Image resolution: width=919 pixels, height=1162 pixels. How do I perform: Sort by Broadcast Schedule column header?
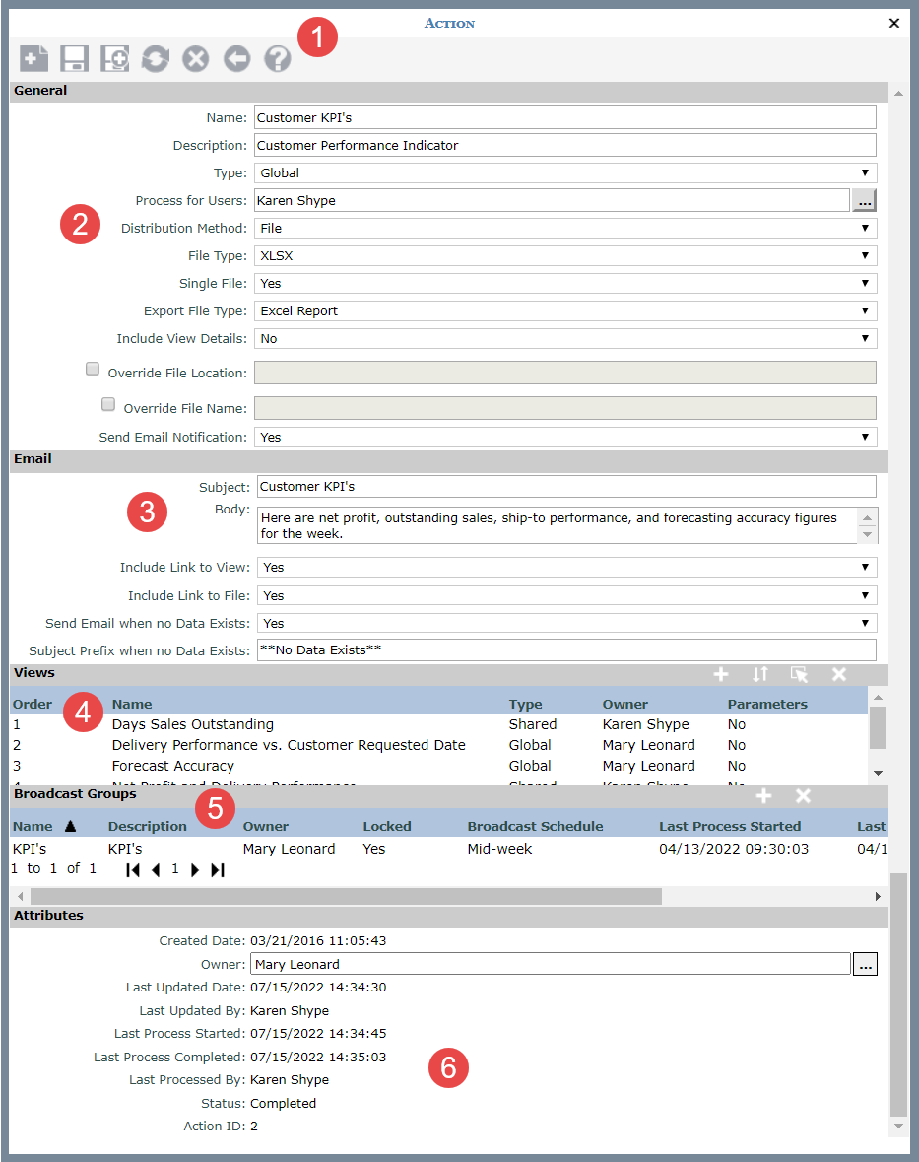[x=536, y=826]
